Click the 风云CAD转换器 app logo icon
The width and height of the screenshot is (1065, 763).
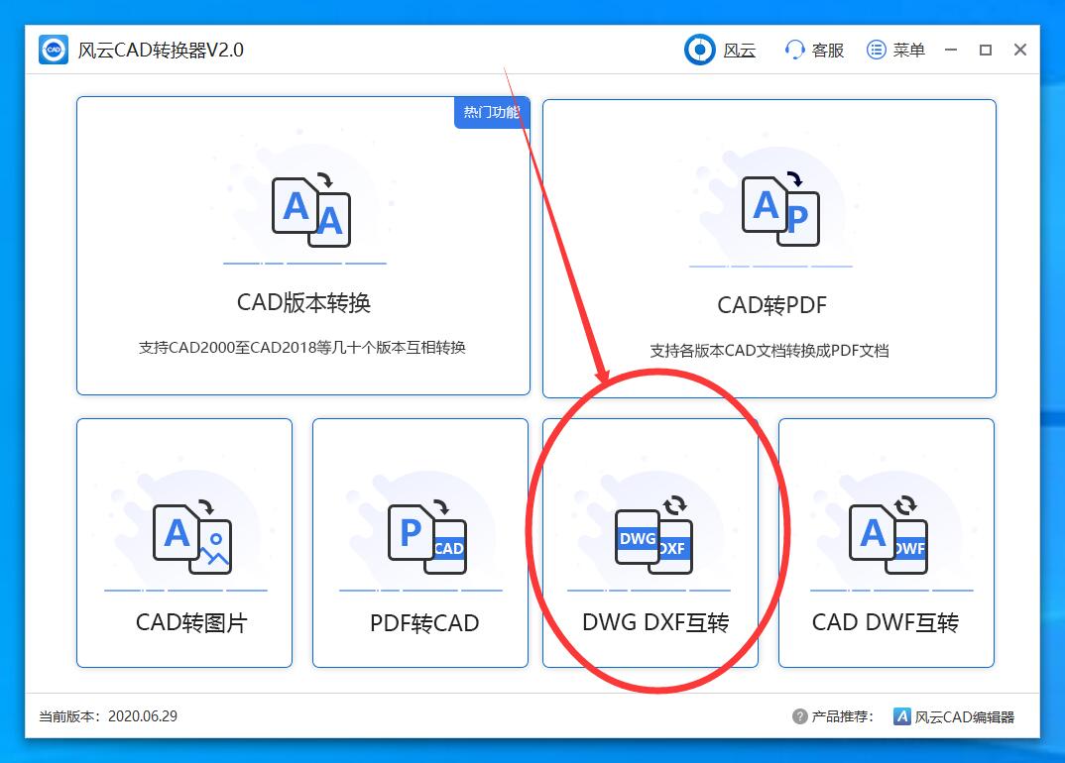pos(54,50)
